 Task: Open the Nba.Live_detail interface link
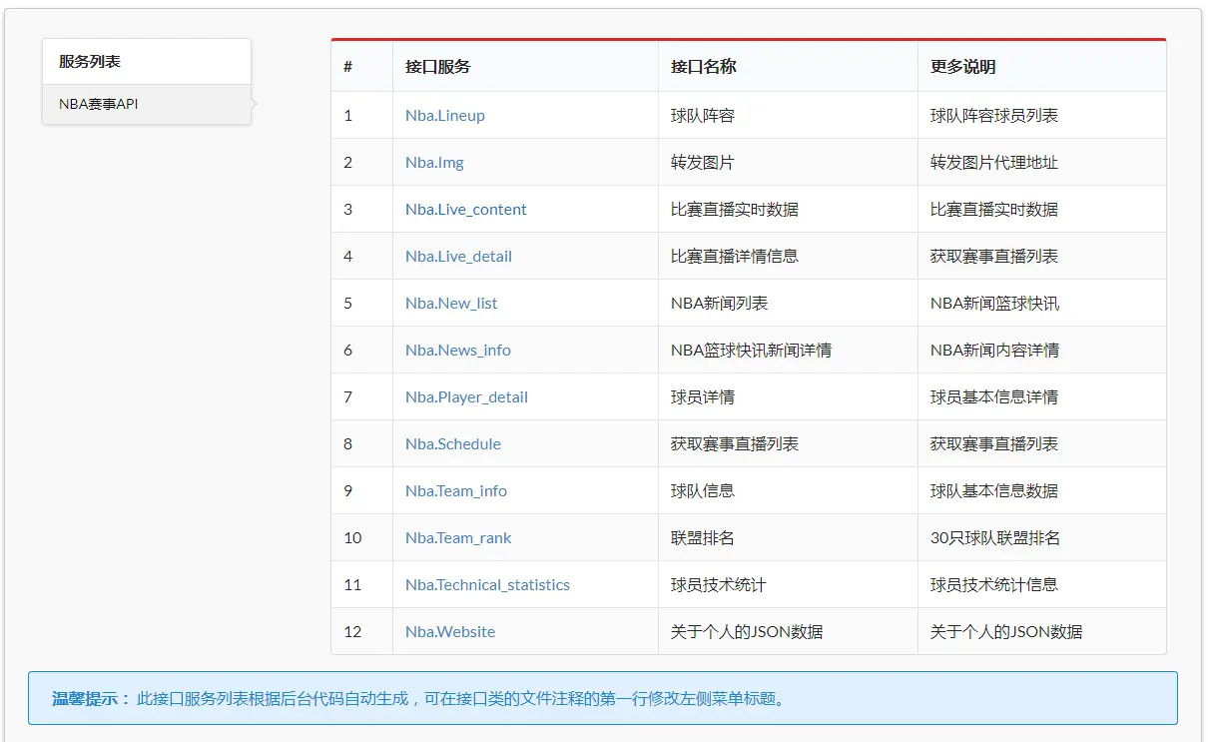(457, 256)
